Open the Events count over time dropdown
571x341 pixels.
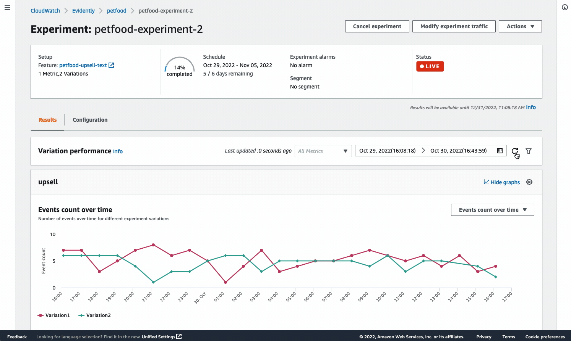492,209
